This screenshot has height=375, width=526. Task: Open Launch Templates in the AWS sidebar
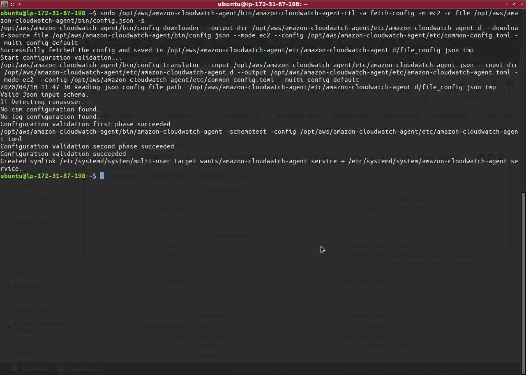click(38, 198)
